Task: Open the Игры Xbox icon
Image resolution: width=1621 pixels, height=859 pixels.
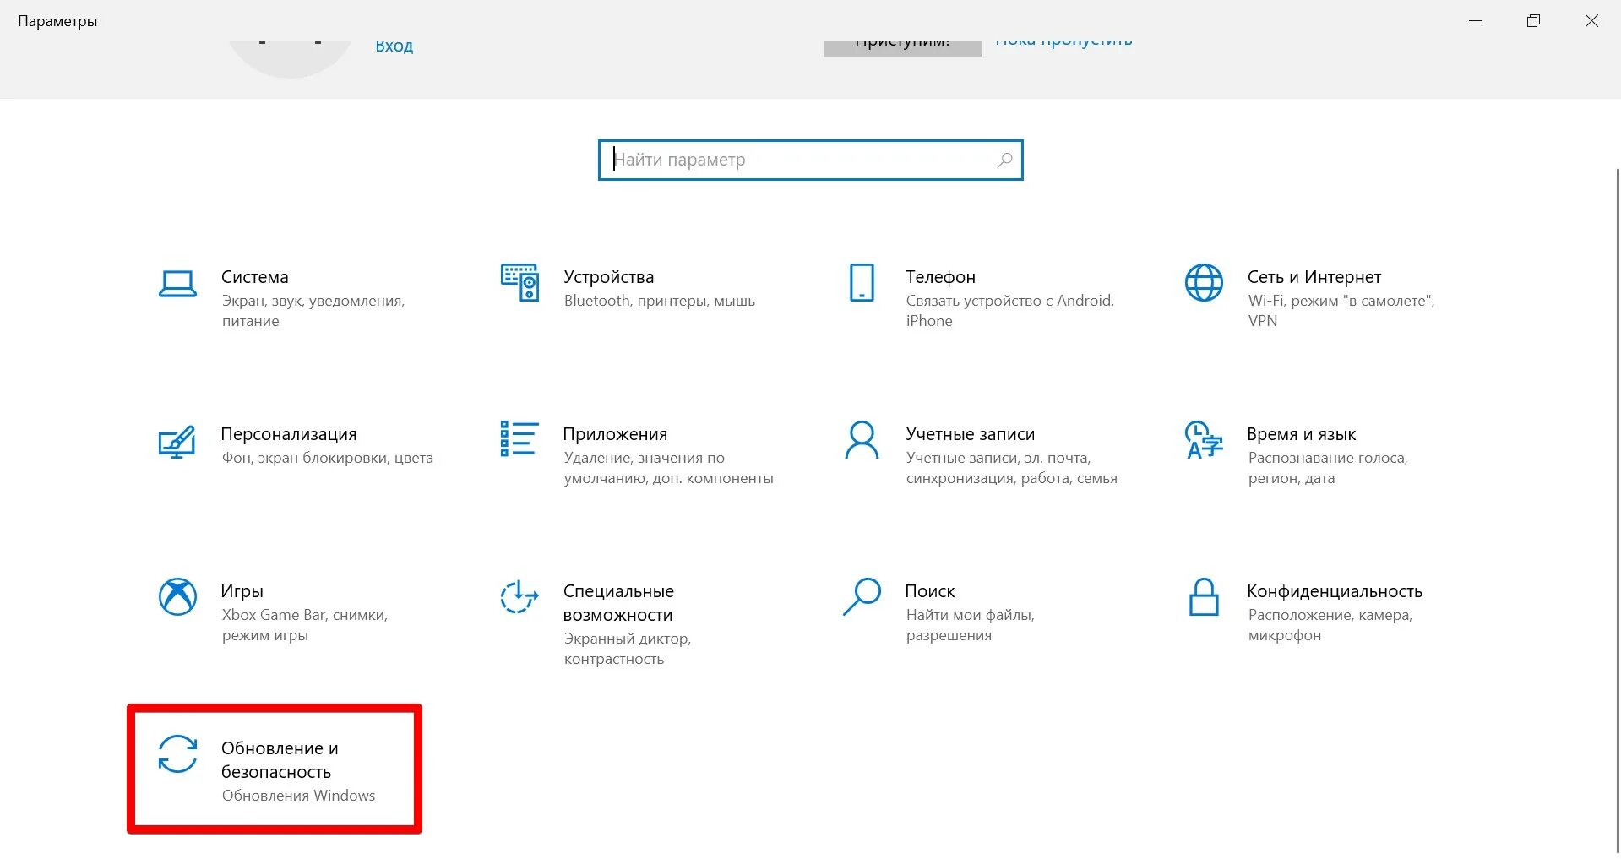Action: [x=177, y=596]
